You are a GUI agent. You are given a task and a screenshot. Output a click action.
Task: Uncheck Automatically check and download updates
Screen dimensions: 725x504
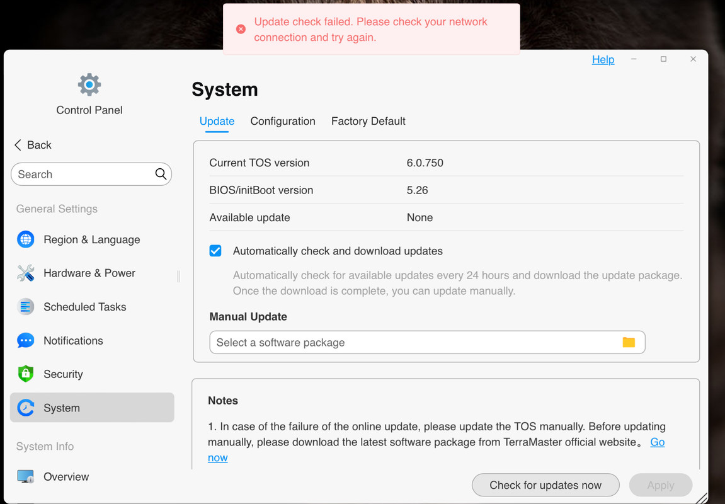(215, 251)
